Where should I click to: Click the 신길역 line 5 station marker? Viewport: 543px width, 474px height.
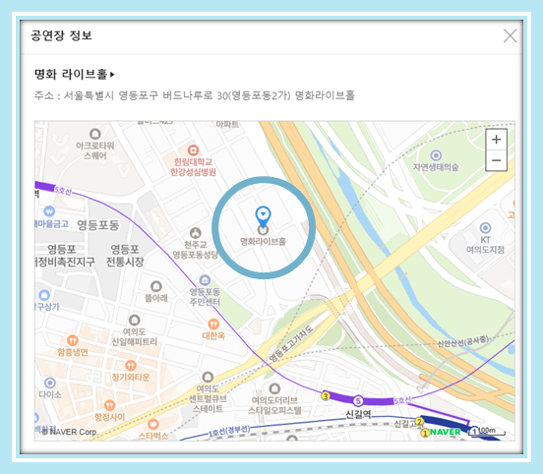coord(358,401)
